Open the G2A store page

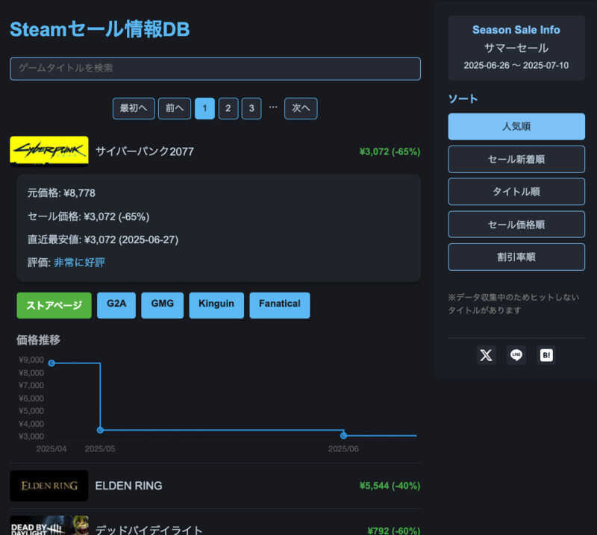click(116, 304)
